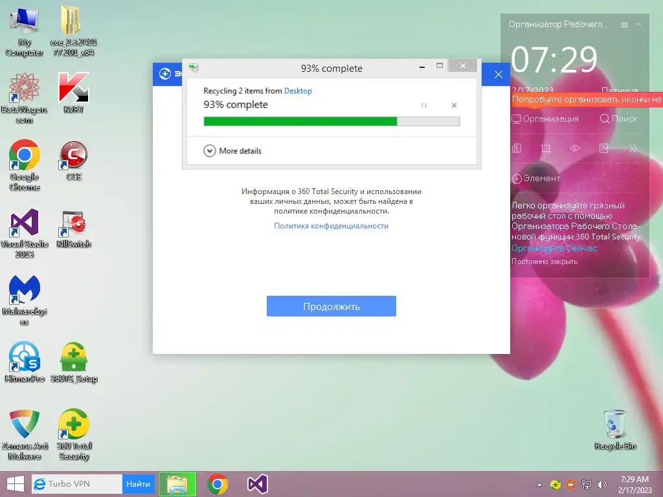Pause the recycling operation
The image size is (663, 497).
click(x=423, y=105)
